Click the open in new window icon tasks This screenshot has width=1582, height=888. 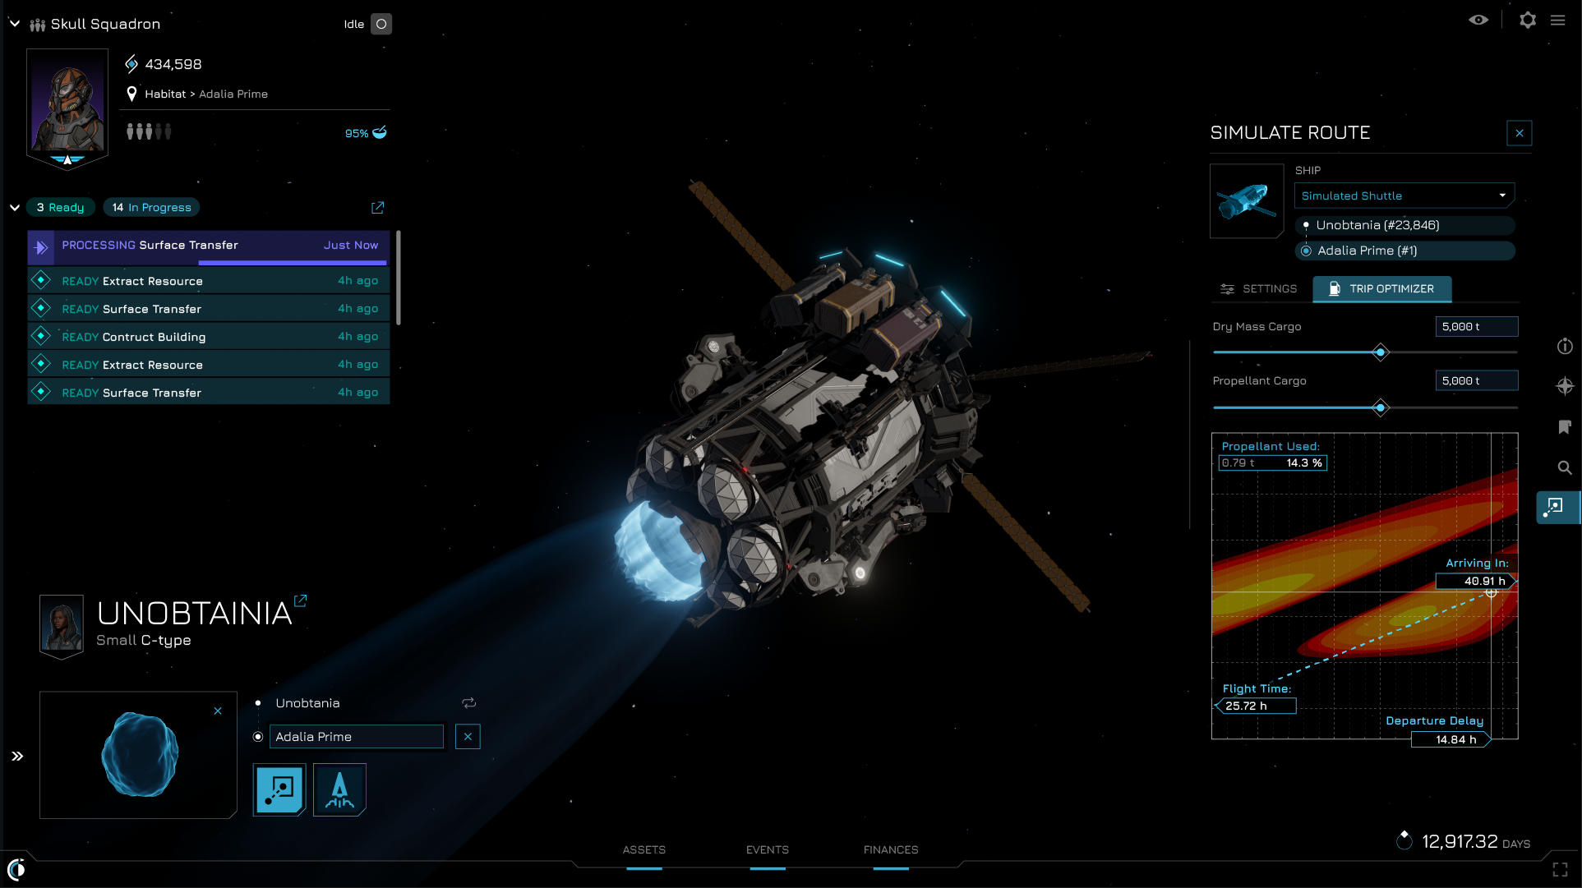tap(376, 206)
